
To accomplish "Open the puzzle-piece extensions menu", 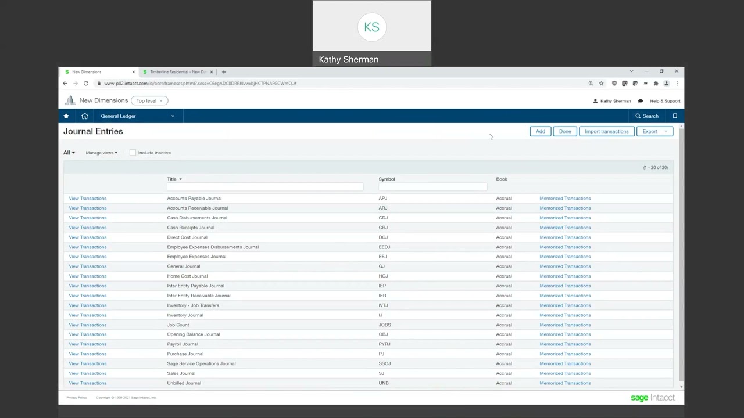I will pos(656,84).
